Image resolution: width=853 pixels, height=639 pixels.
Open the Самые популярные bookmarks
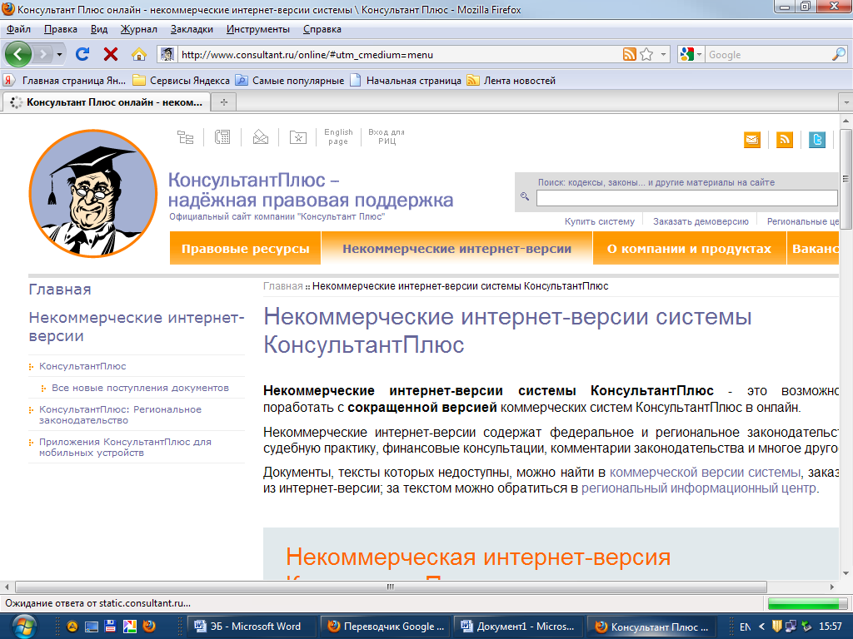[x=289, y=81]
